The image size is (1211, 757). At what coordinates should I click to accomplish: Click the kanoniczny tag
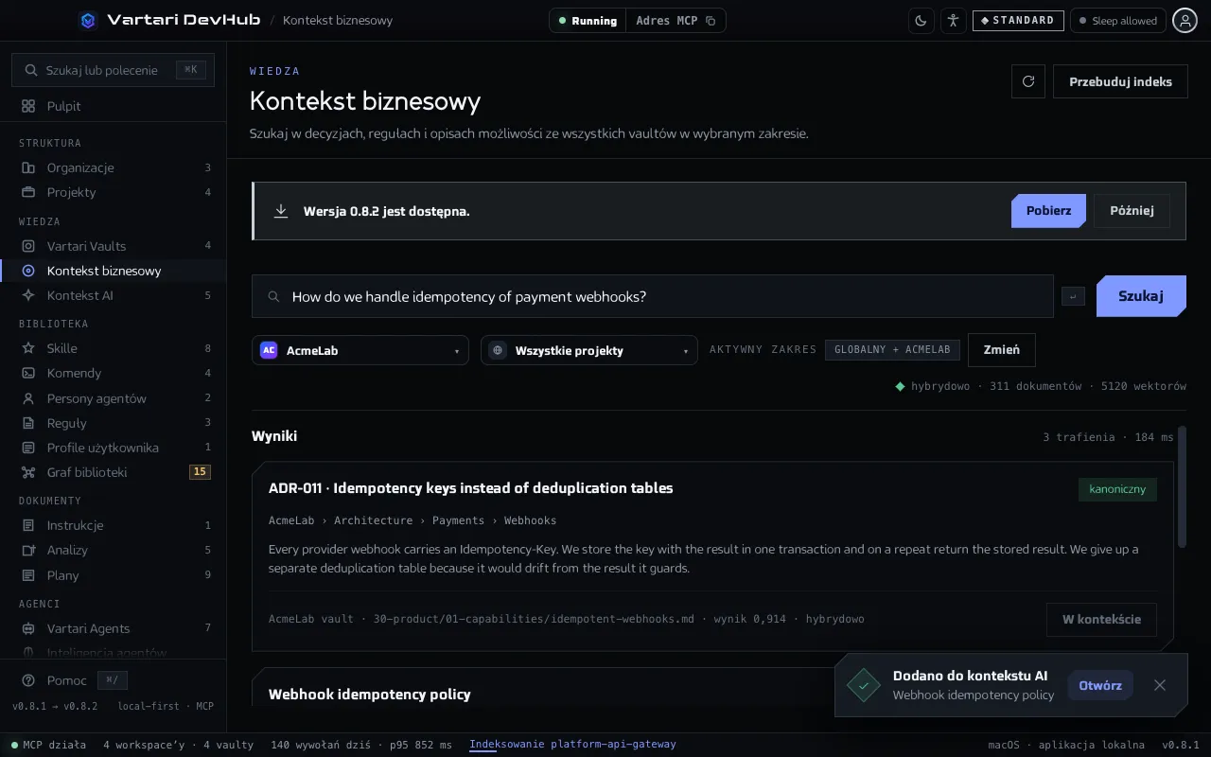click(1117, 489)
